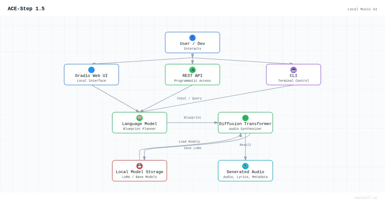Viewport: 385px width, 202px height.
Task: Select the Gradio Web UI node title
Action: coord(91,76)
